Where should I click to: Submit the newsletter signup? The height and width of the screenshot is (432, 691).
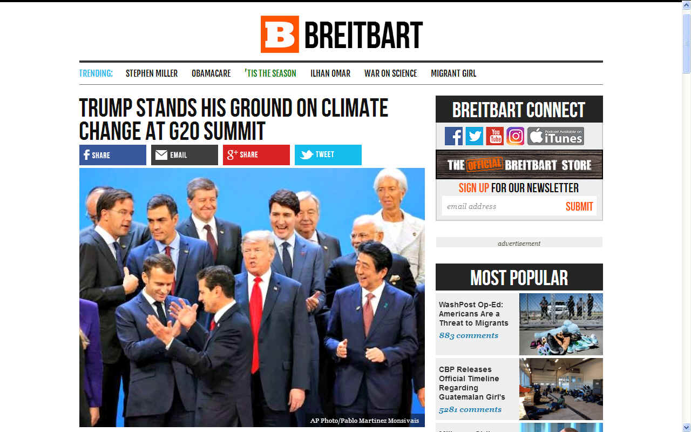[579, 206]
